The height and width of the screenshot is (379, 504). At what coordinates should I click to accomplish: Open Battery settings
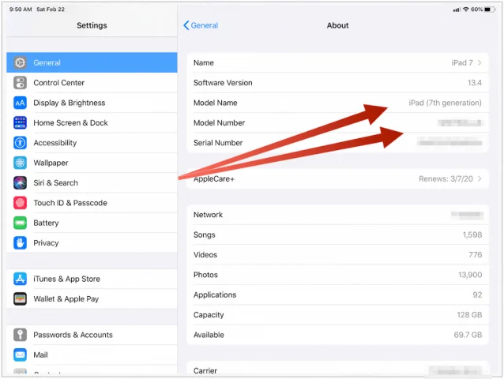pos(92,223)
